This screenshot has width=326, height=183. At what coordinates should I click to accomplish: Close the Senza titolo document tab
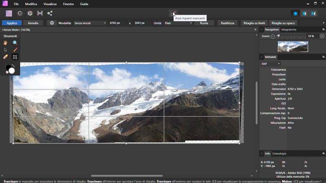click(256, 30)
